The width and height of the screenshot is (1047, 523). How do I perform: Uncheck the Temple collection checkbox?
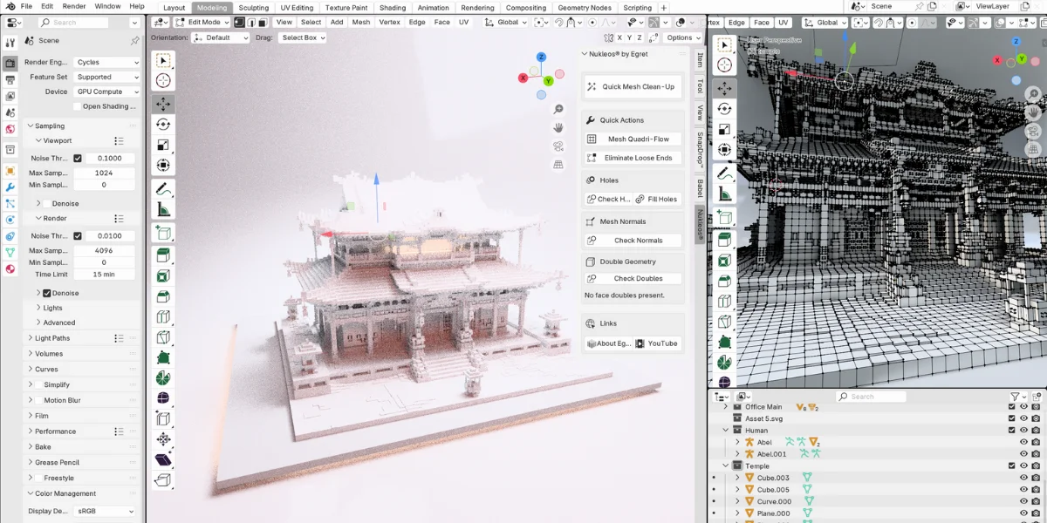tap(1009, 465)
